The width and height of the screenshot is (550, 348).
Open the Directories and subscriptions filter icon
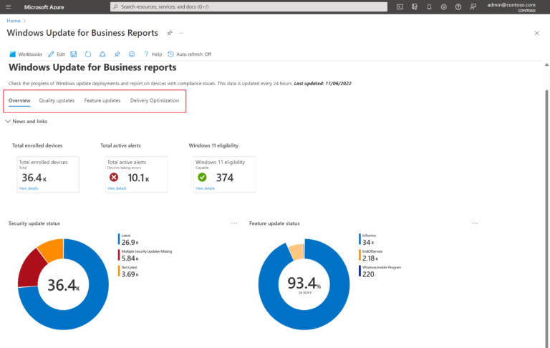point(415,6)
